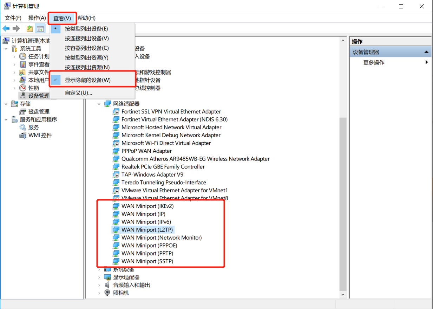Click the WMI 控件 icon
Viewport: 433px width, 309px height.
click(22, 135)
